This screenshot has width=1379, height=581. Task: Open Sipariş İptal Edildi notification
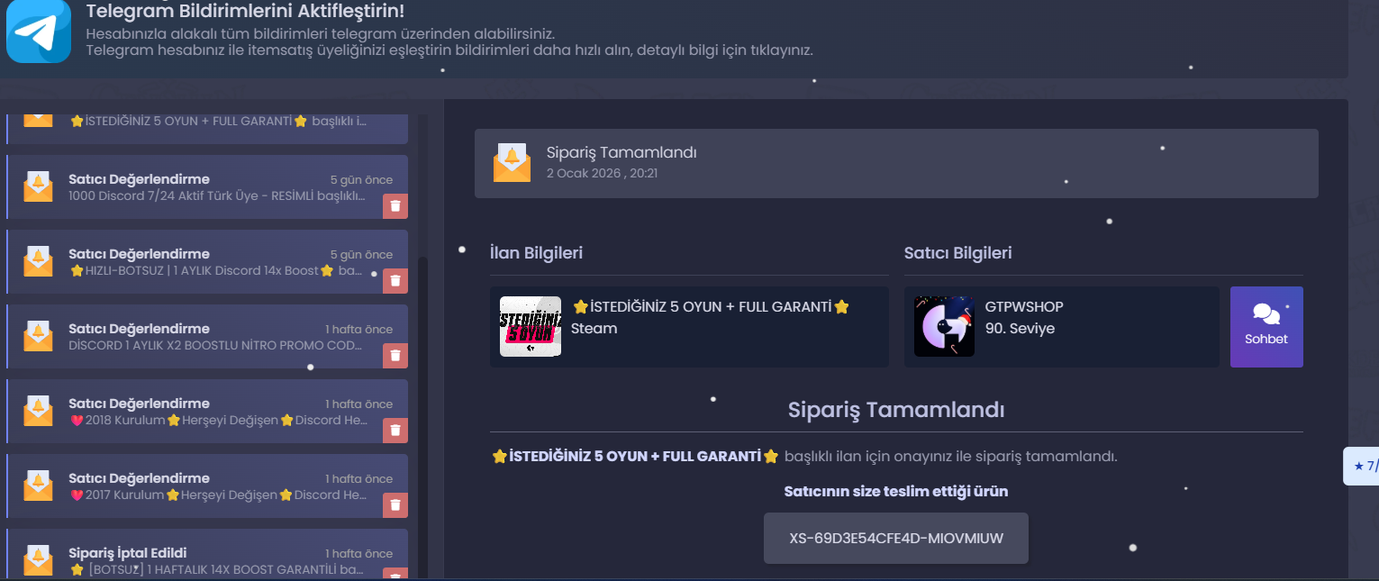click(x=207, y=555)
